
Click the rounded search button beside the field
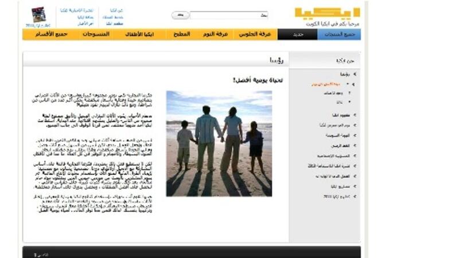click(180, 15)
